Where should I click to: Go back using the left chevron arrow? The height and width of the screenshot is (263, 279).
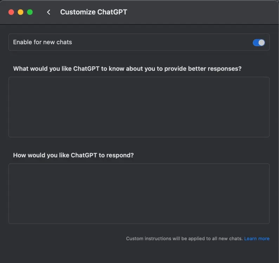(x=48, y=12)
